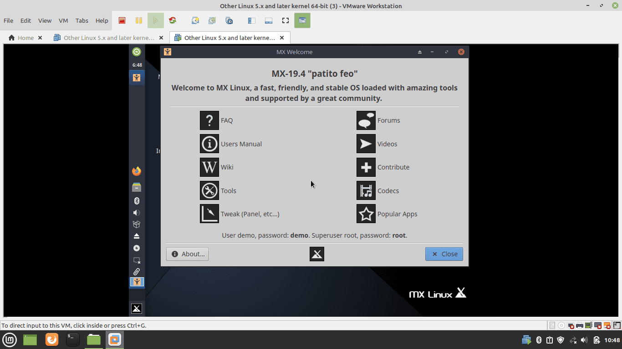Click the 10:48 clock in the taskbar
The image size is (622, 349).
[612, 340]
